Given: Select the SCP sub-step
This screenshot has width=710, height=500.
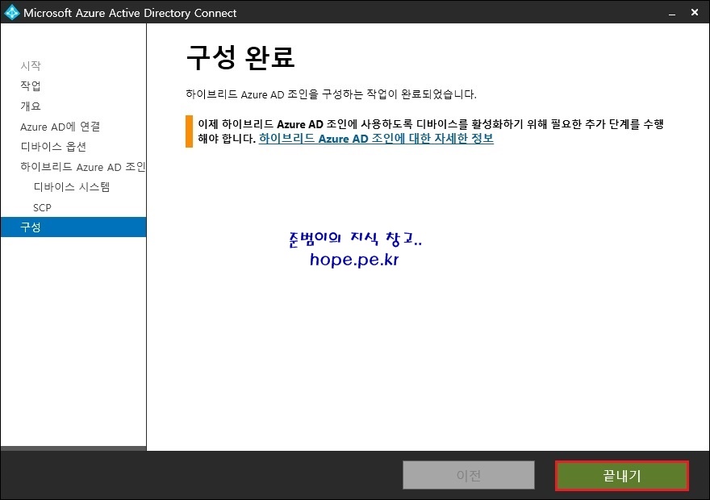Looking at the screenshot, I should pyautogui.click(x=42, y=208).
